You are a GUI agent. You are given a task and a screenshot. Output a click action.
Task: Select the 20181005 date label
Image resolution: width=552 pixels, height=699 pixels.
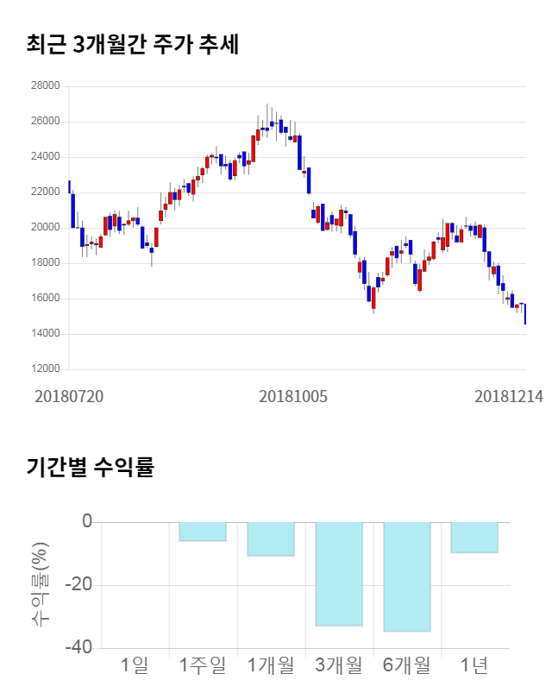(x=294, y=397)
